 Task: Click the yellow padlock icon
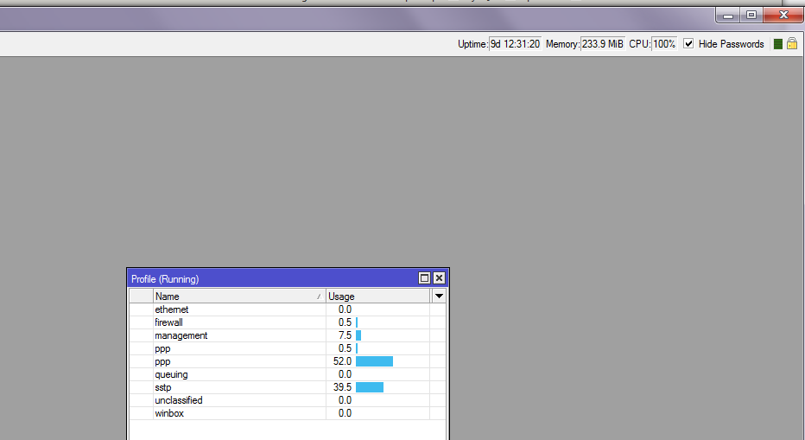click(x=792, y=43)
